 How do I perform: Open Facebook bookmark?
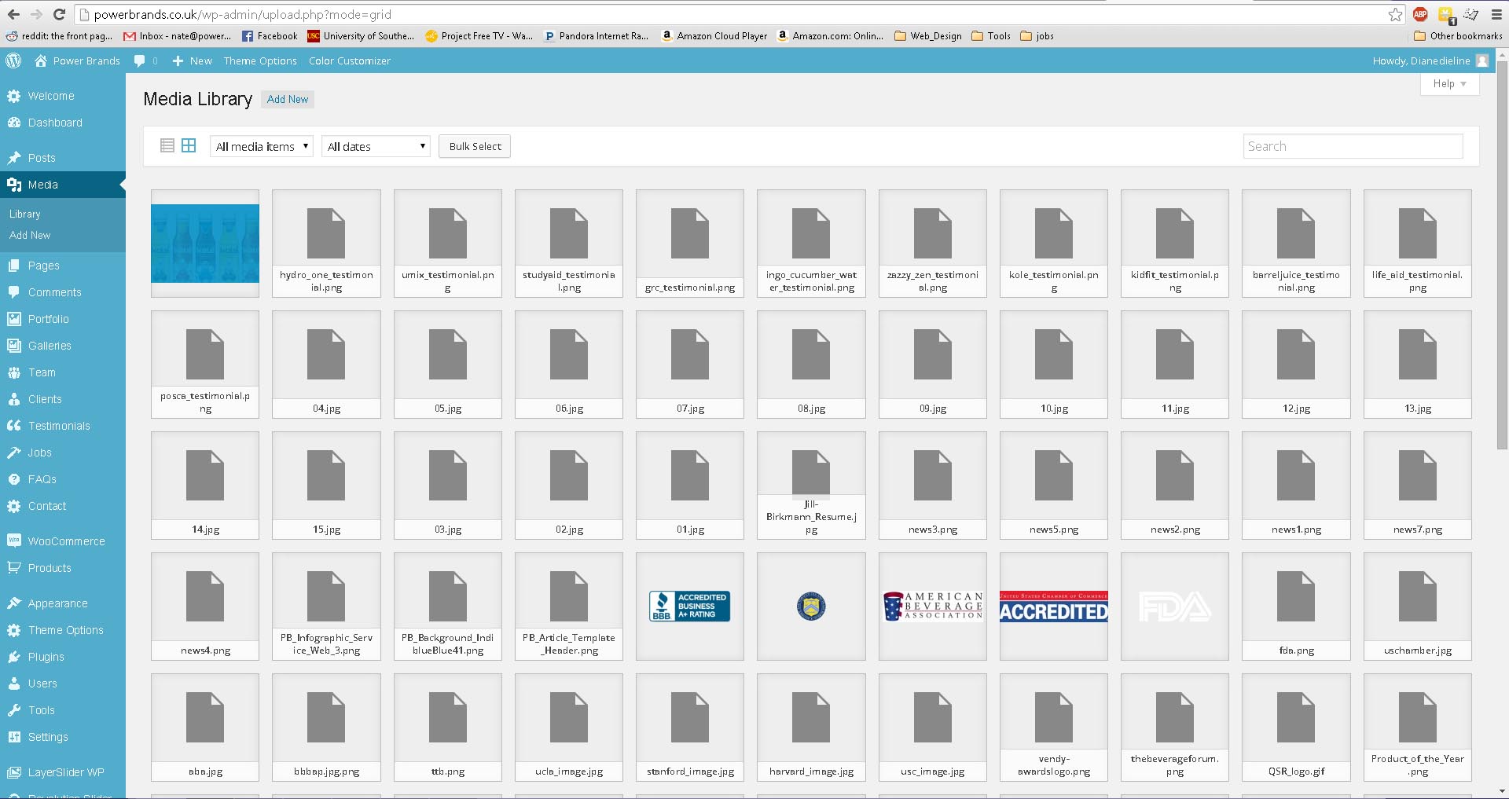[270, 35]
